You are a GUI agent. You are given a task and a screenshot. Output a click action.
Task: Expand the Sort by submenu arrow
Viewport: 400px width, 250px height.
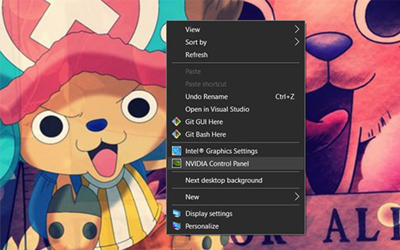click(297, 42)
